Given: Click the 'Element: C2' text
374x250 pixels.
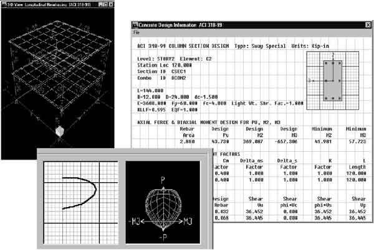Looking at the screenshot, I should [196, 58].
